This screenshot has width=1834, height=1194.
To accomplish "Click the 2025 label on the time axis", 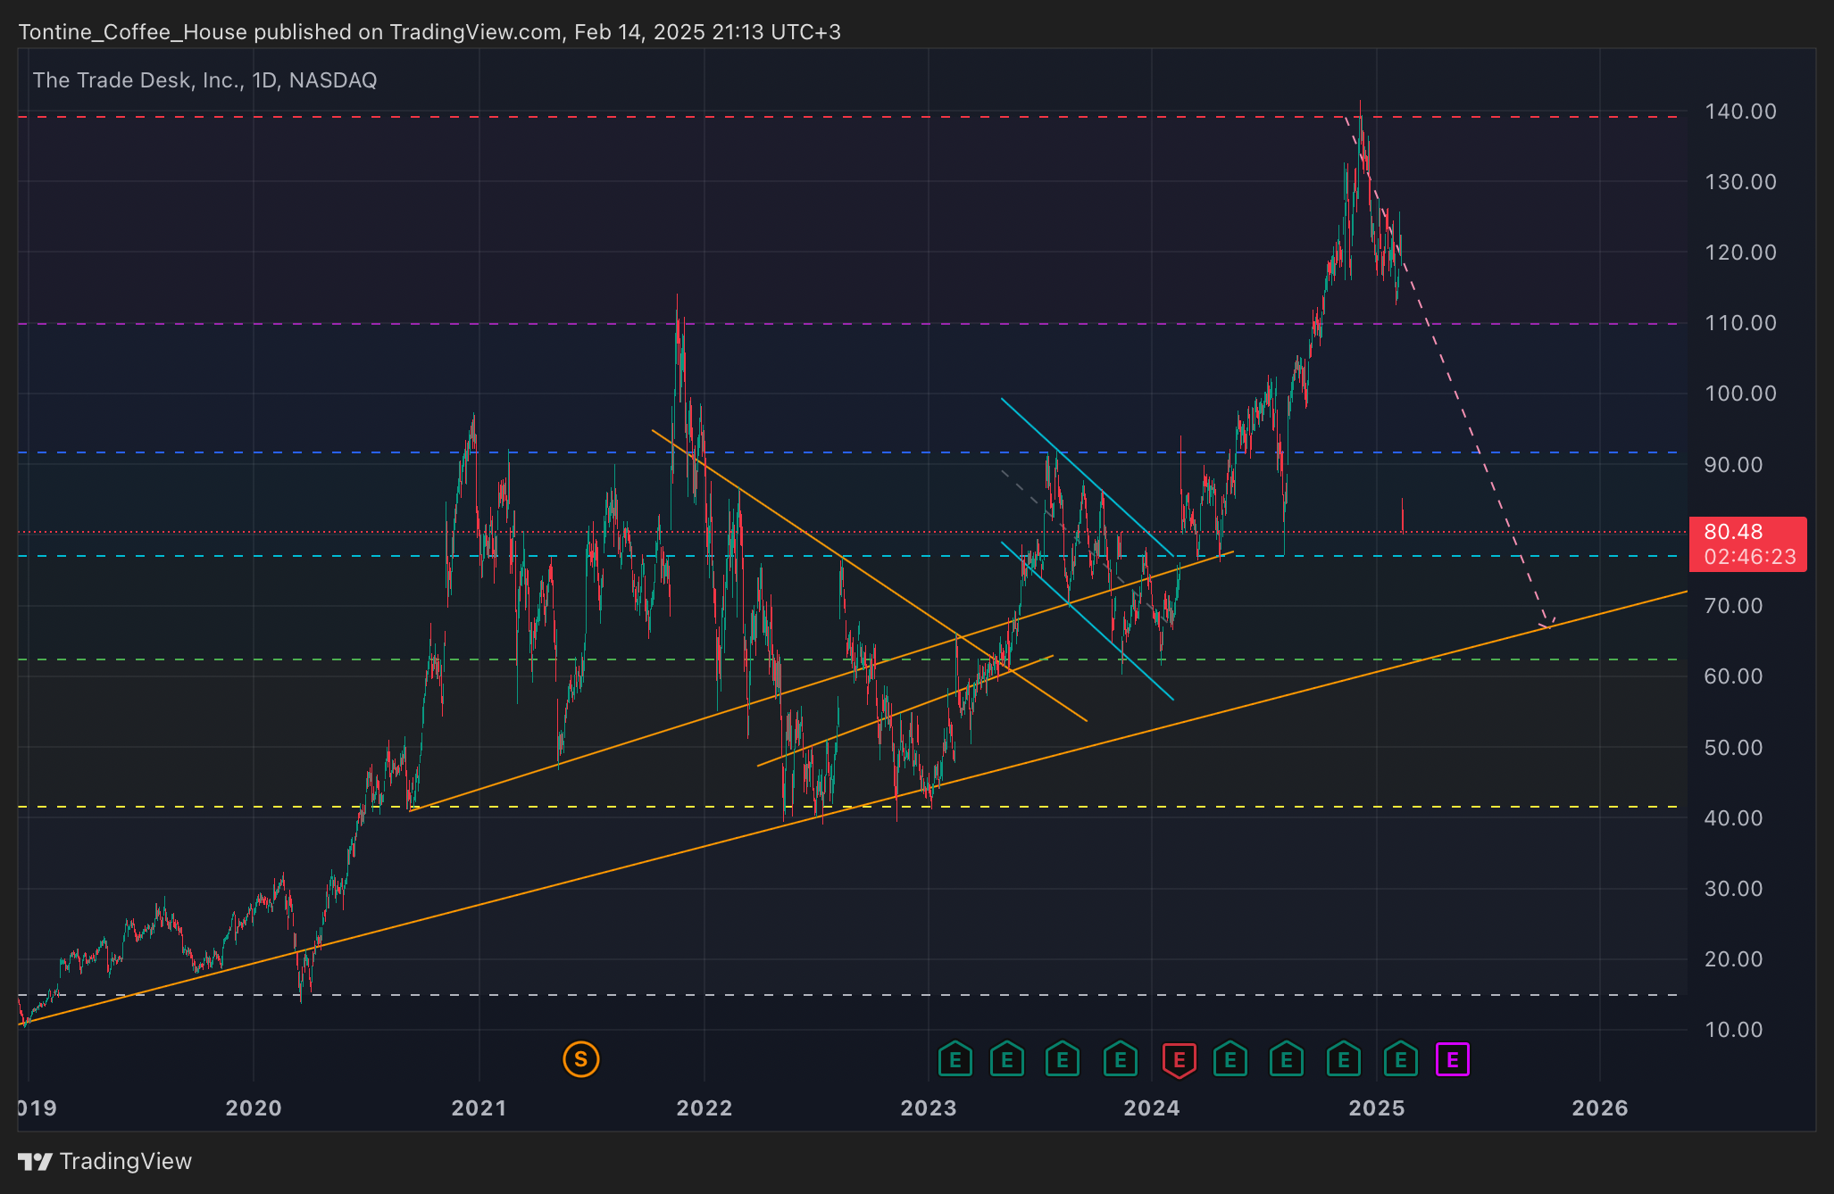I will tap(1377, 1108).
